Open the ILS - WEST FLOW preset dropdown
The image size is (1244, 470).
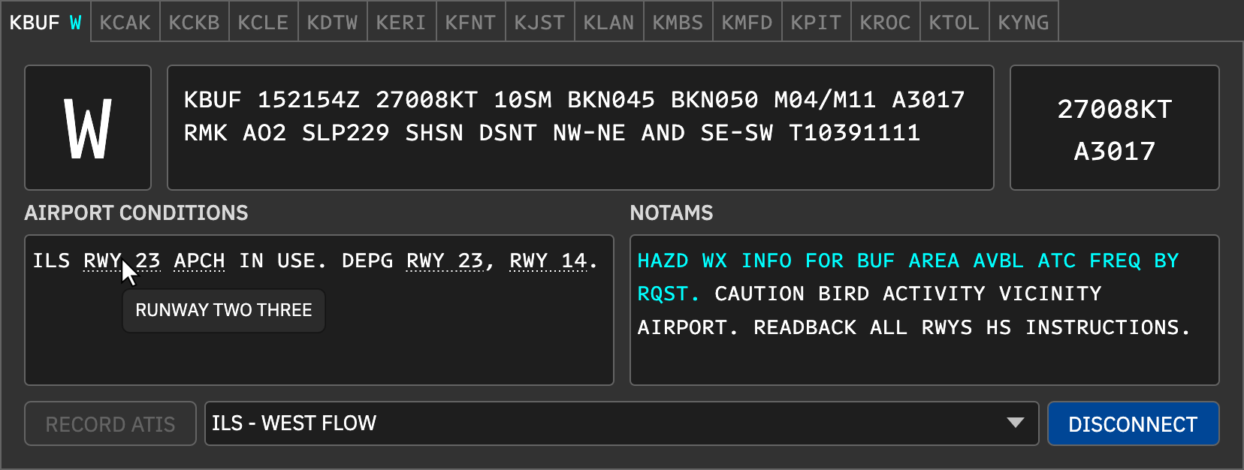pos(622,423)
